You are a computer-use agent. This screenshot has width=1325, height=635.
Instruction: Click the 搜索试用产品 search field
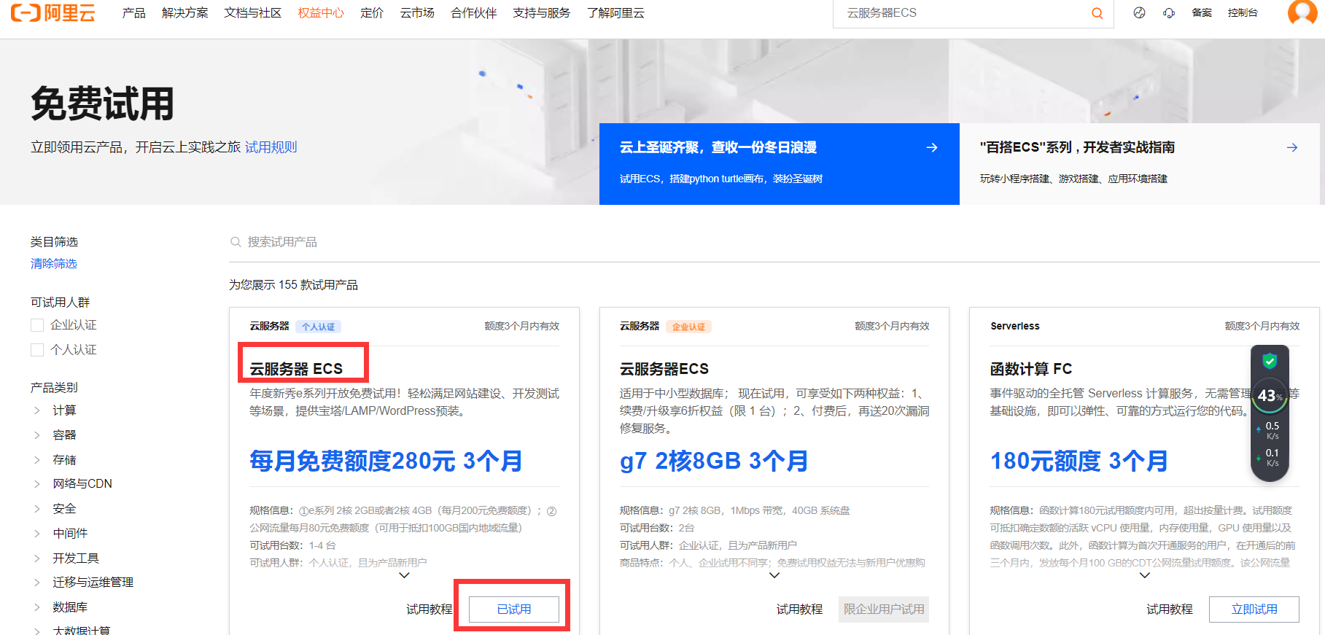[774, 242]
